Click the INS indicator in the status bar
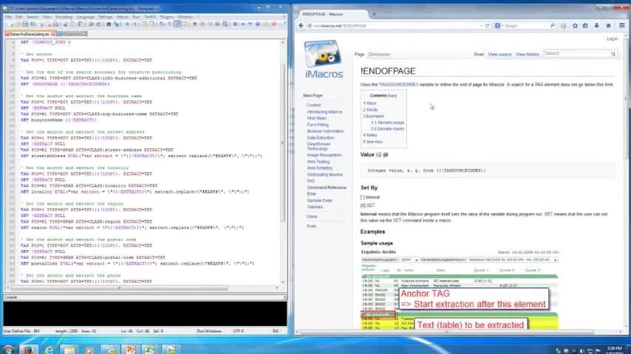Viewport: 631px width, 354px height. pyautogui.click(x=276, y=331)
